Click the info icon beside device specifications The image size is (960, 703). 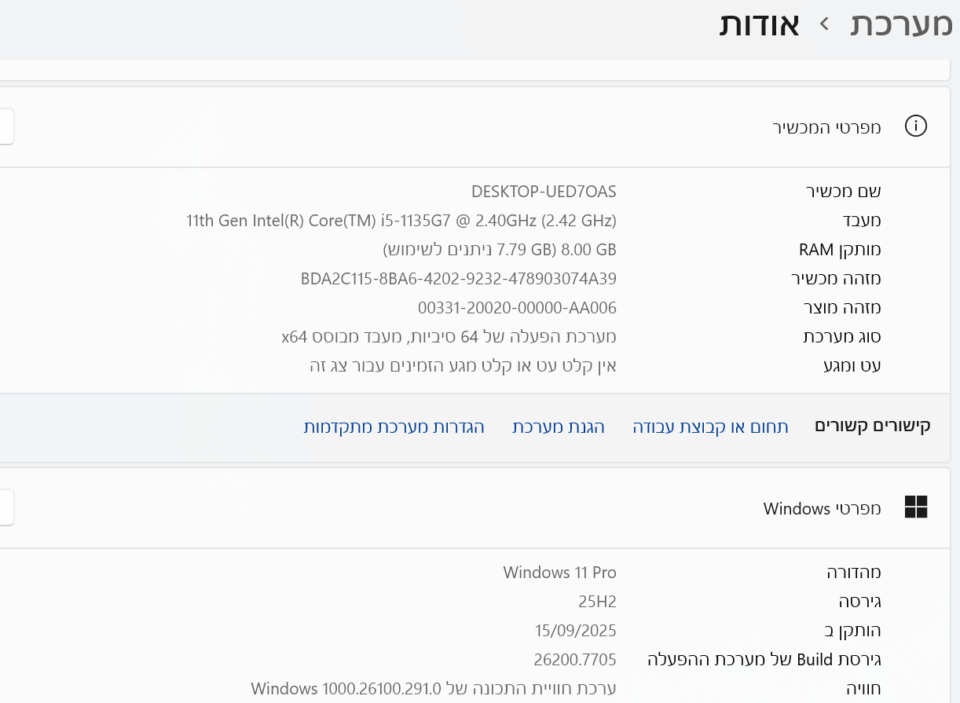pyautogui.click(x=916, y=126)
